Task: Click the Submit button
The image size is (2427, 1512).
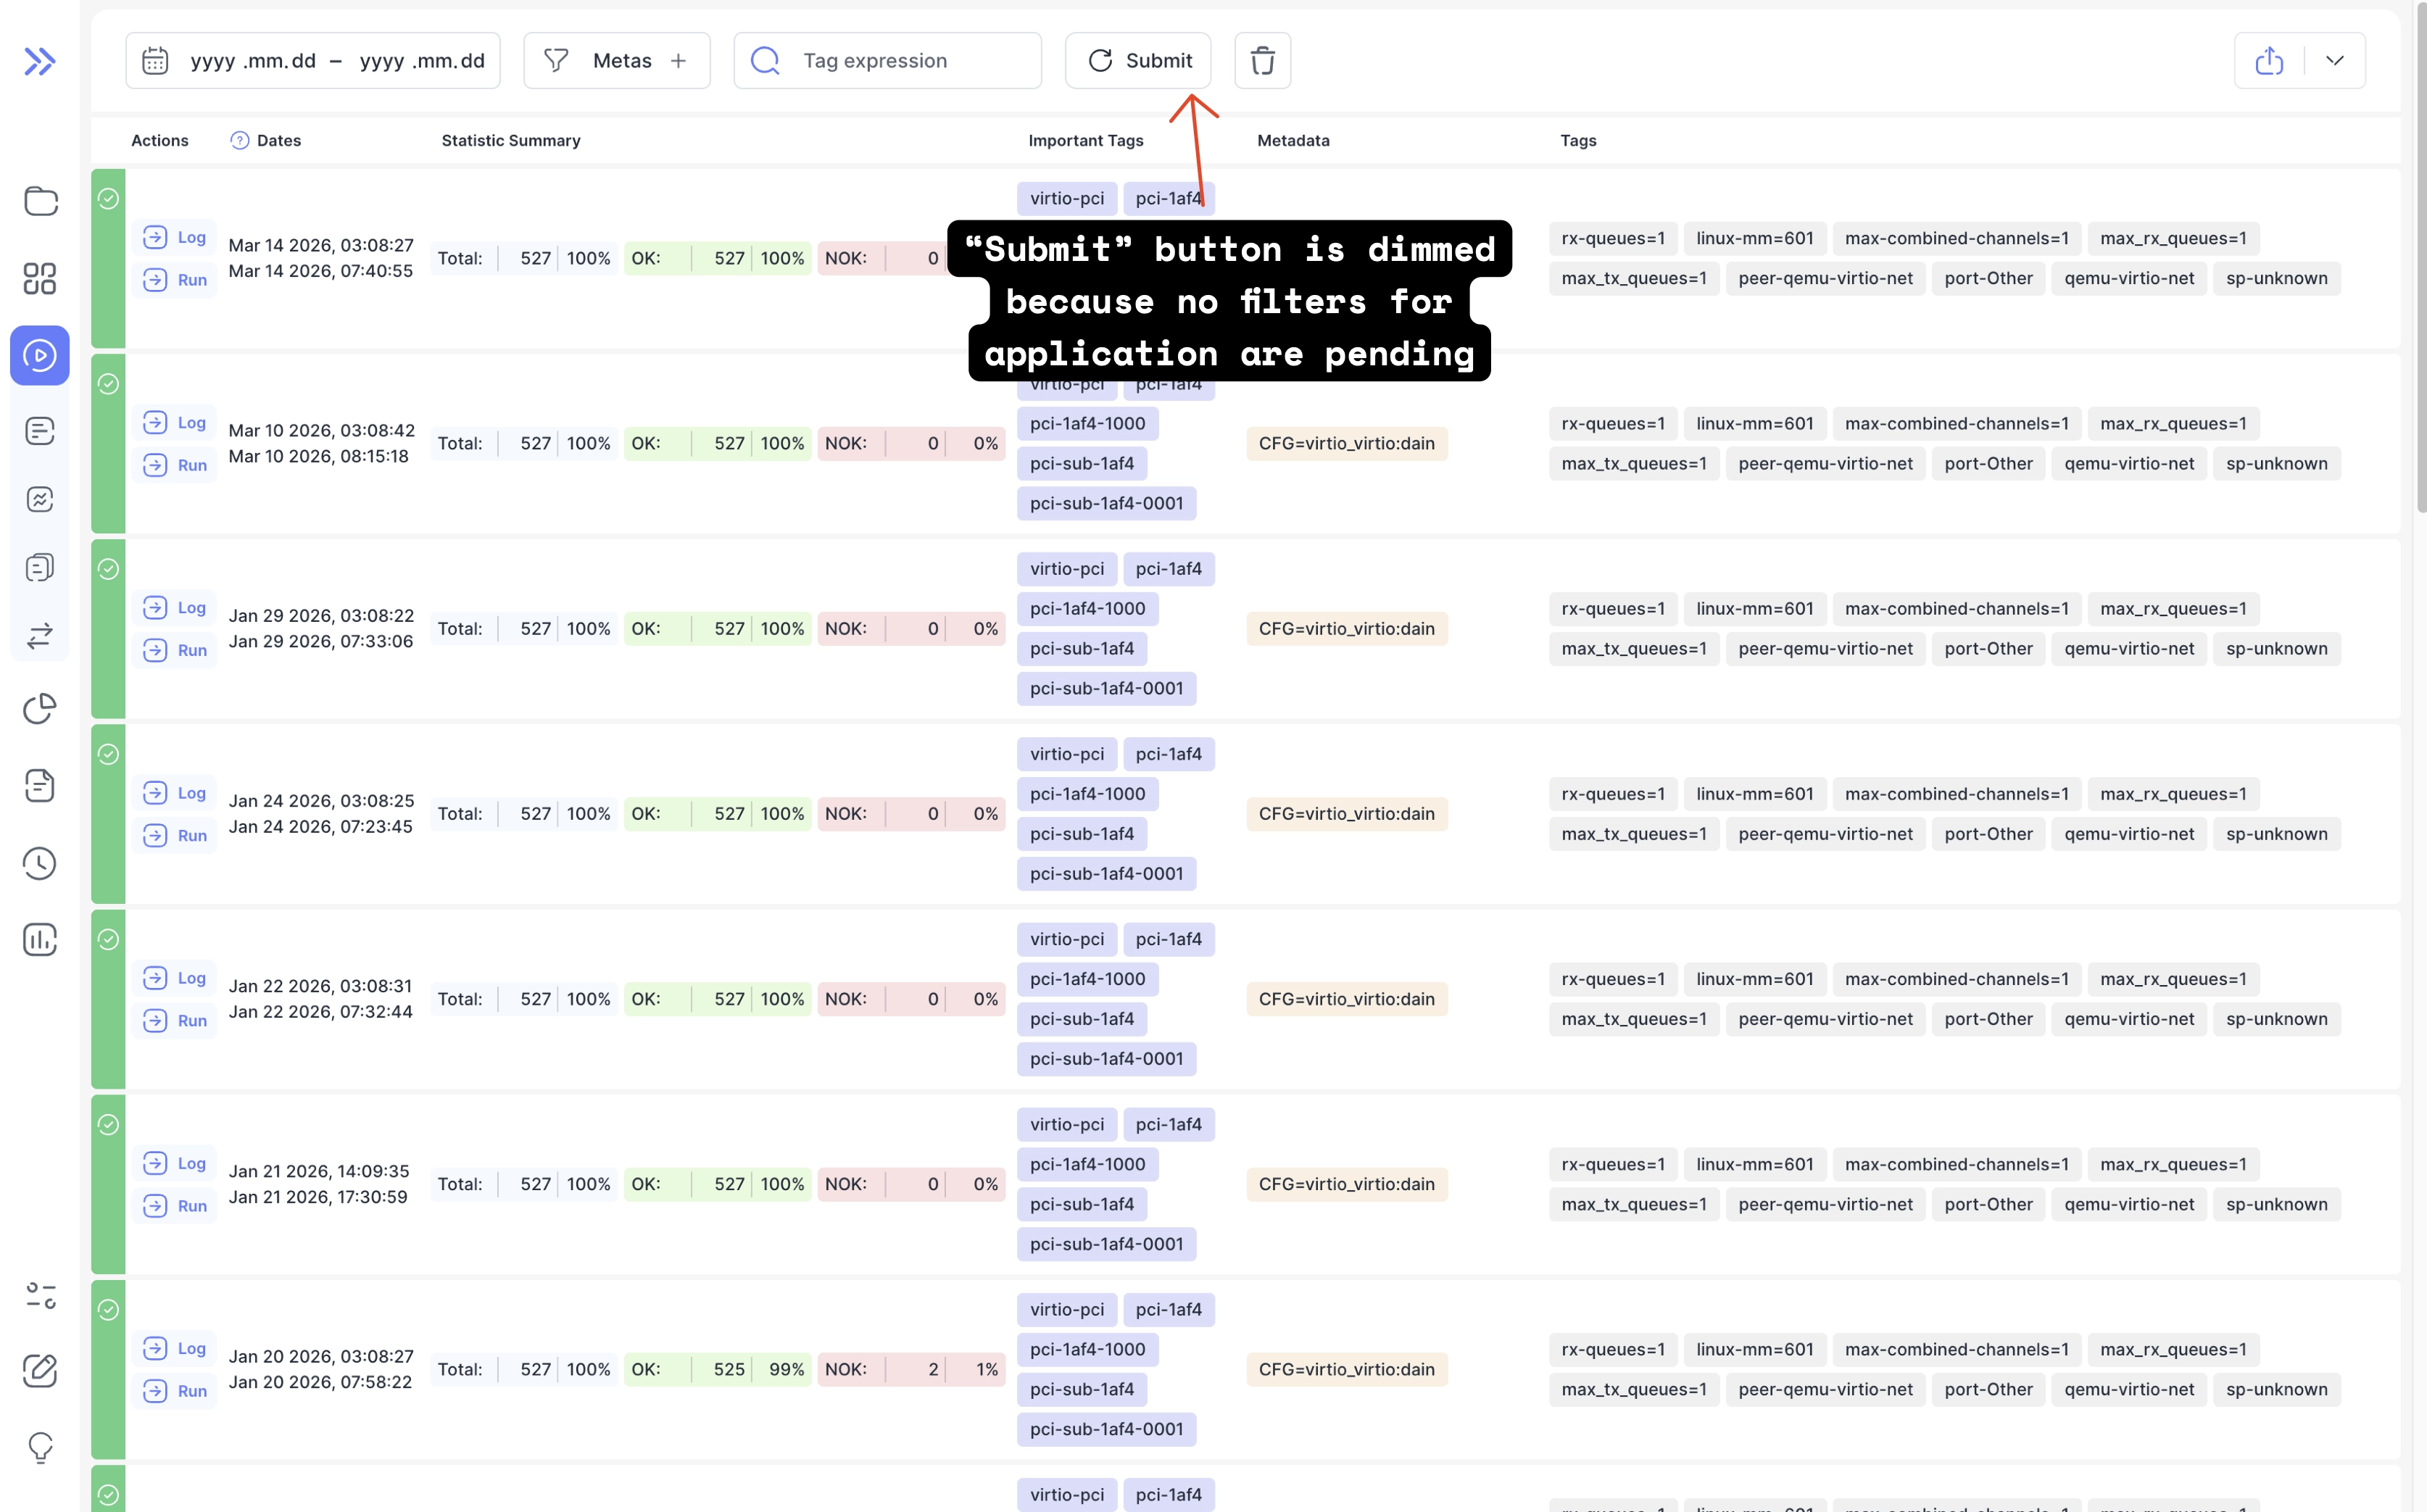Action: (1138, 61)
